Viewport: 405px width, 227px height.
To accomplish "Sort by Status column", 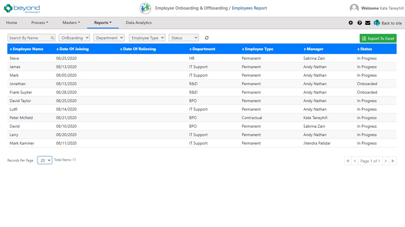I will [x=365, y=49].
